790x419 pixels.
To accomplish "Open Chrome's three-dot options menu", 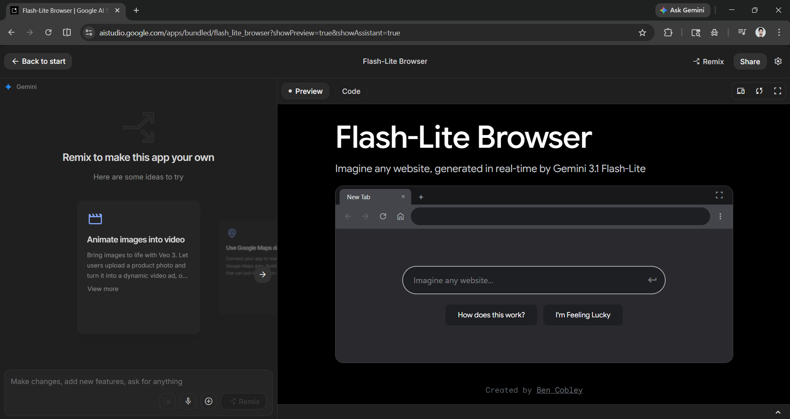I will tap(778, 33).
